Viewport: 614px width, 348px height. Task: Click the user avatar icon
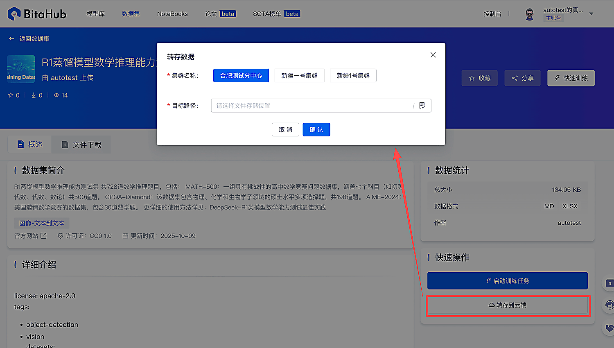530,14
